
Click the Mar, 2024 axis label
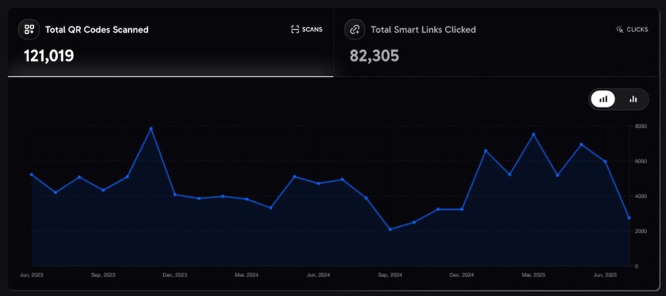[247, 275]
